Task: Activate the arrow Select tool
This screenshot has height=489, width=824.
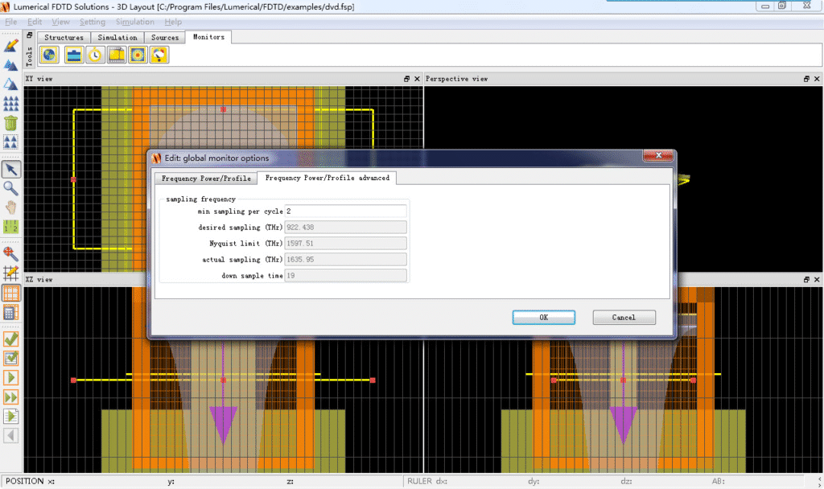Action: pos(11,169)
